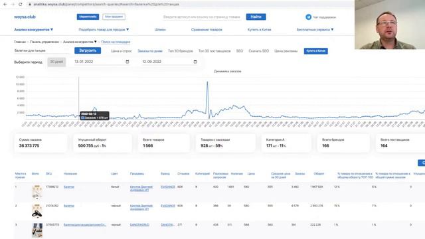The image size is (425, 239).
Task: Go back using the browser back arrow
Action: pos(5,5)
